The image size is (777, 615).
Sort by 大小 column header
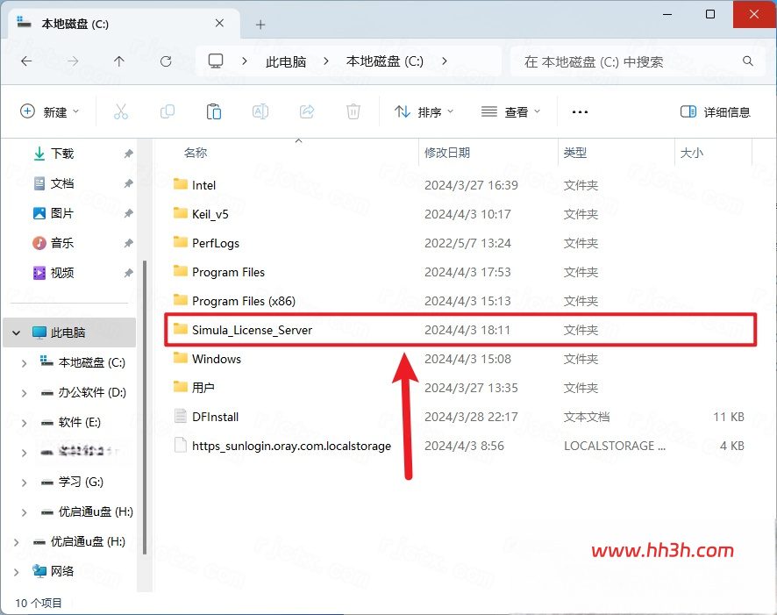[691, 153]
